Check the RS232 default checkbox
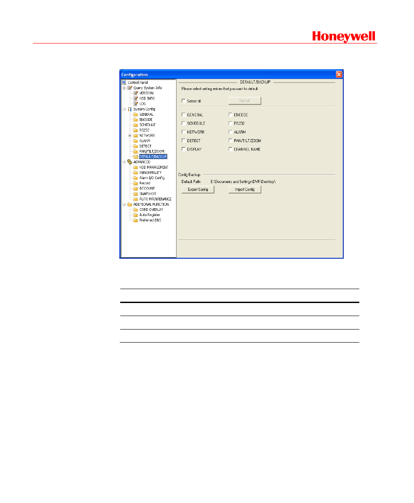Viewport: 414px width, 503px height. 230,123
